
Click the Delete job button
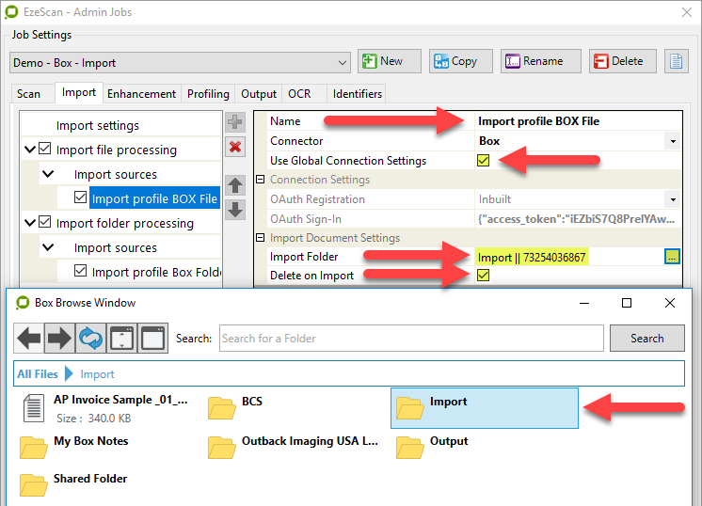pos(623,61)
